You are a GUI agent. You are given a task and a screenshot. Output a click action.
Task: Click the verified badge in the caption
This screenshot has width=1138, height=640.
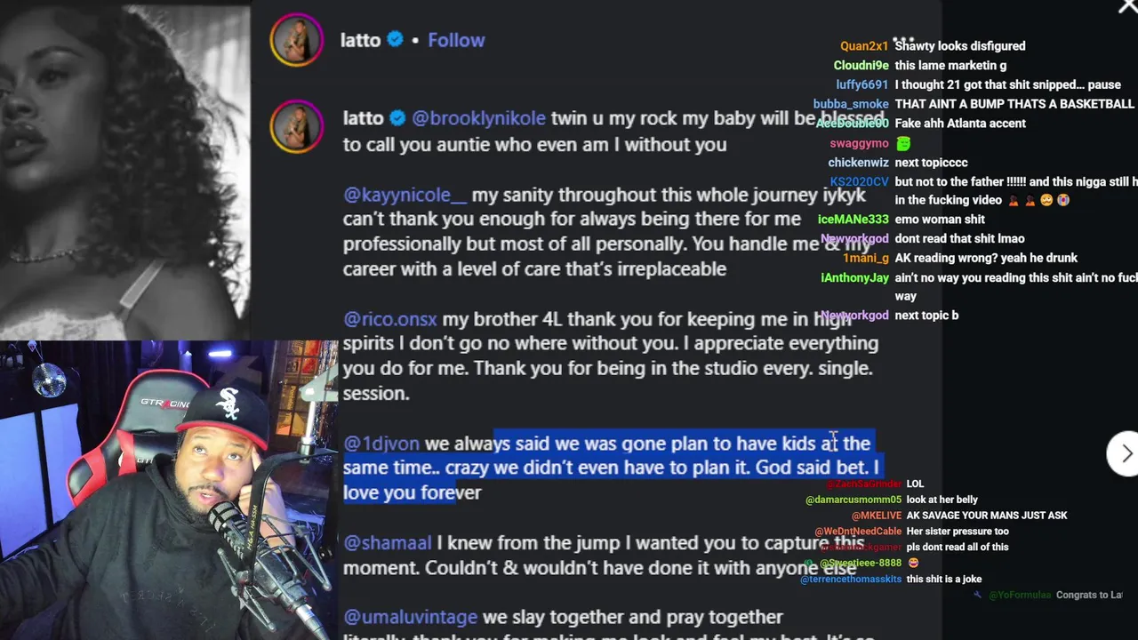pyautogui.click(x=398, y=118)
